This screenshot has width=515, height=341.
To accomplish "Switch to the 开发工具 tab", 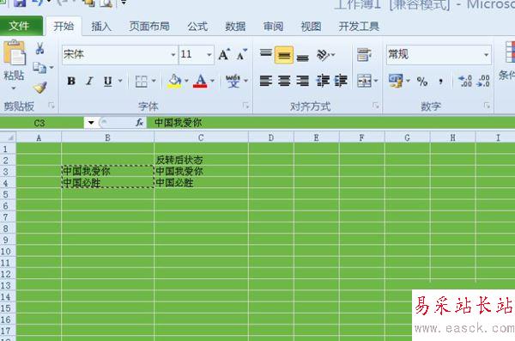I will click(359, 27).
